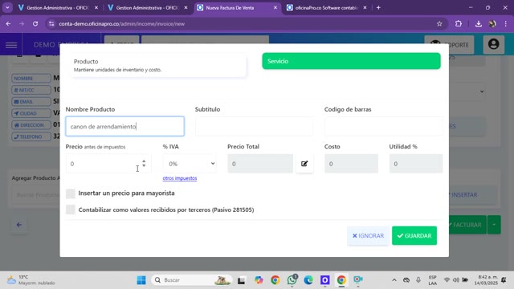Viewport: 514px width, 289px height.
Task: Open Chrome three-dot menu
Action: point(505,23)
